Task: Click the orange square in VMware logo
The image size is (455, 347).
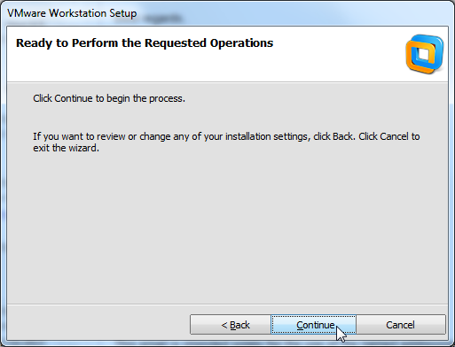Action: 420,59
